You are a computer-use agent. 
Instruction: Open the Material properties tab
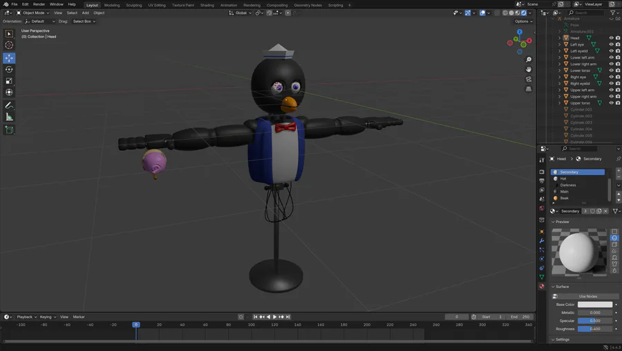[x=541, y=286]
